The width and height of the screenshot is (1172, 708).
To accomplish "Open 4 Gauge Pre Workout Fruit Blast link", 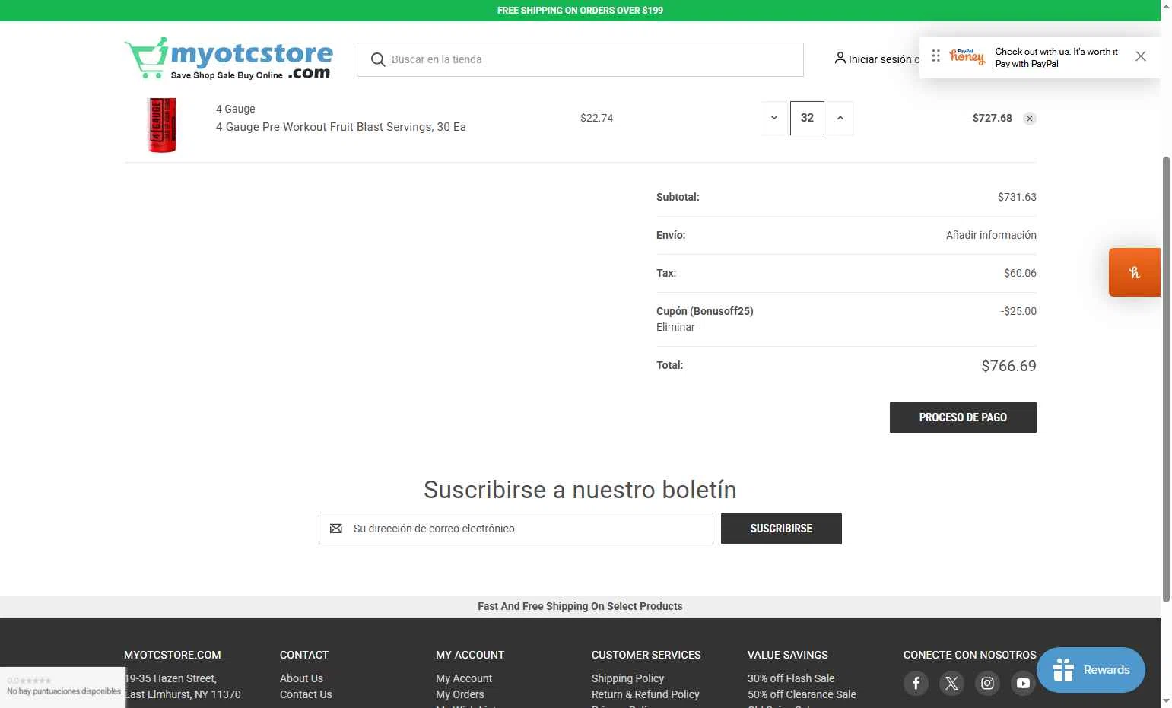I will click(x=341, y=127).
